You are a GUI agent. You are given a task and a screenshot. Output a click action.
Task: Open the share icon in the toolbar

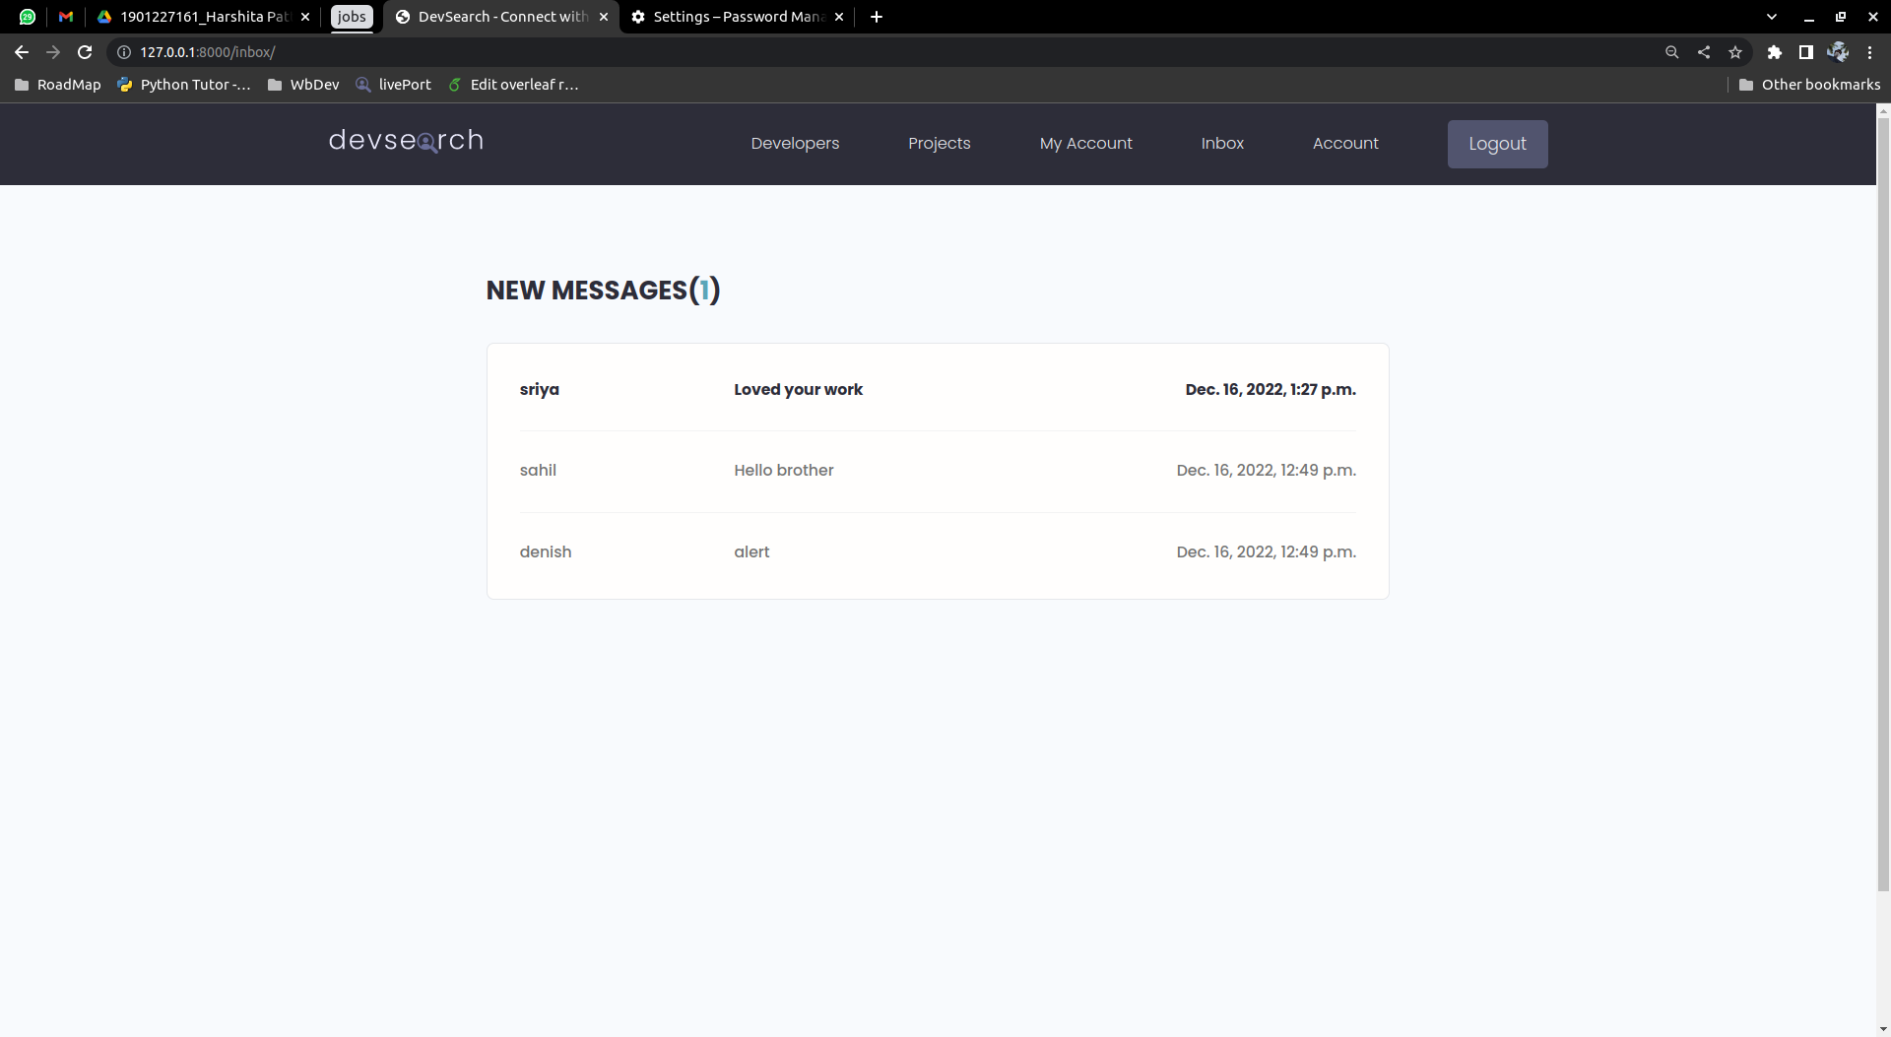click(1704, 52)
